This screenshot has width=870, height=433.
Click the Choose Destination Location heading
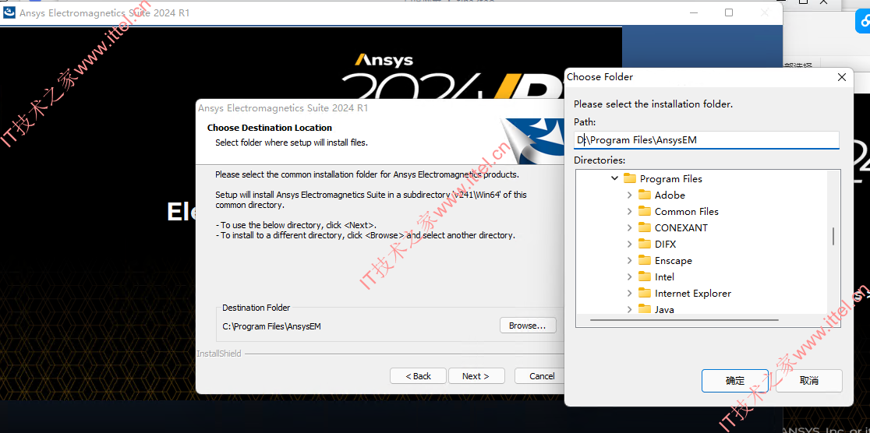point(270,128)
